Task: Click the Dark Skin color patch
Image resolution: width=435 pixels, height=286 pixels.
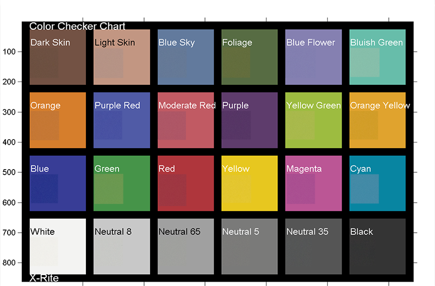Action: [58, 57]
